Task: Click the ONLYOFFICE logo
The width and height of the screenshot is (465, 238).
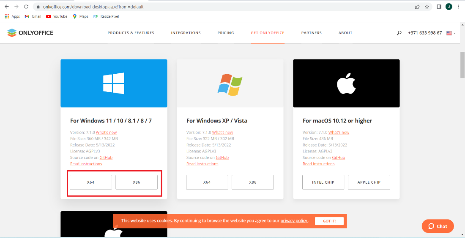Action: point(30,33)
